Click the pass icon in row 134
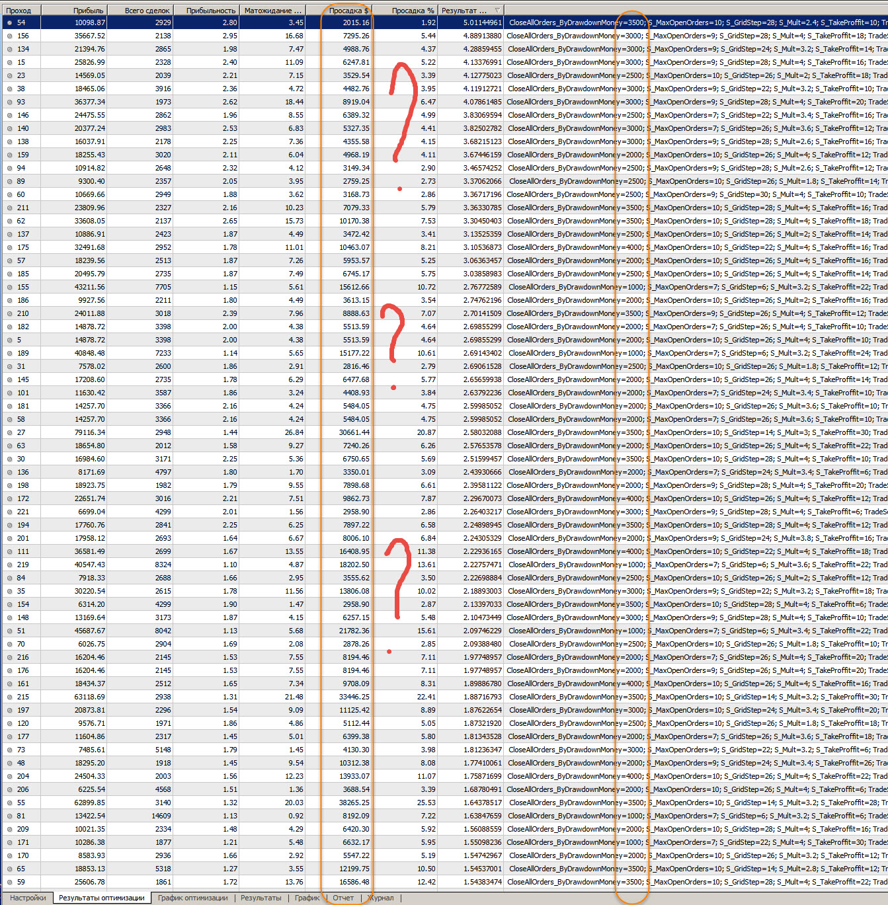 pyautogui.click(x=9, y=49)
